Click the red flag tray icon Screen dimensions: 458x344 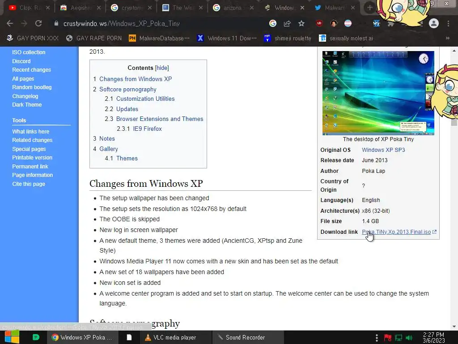pos(388,338)
